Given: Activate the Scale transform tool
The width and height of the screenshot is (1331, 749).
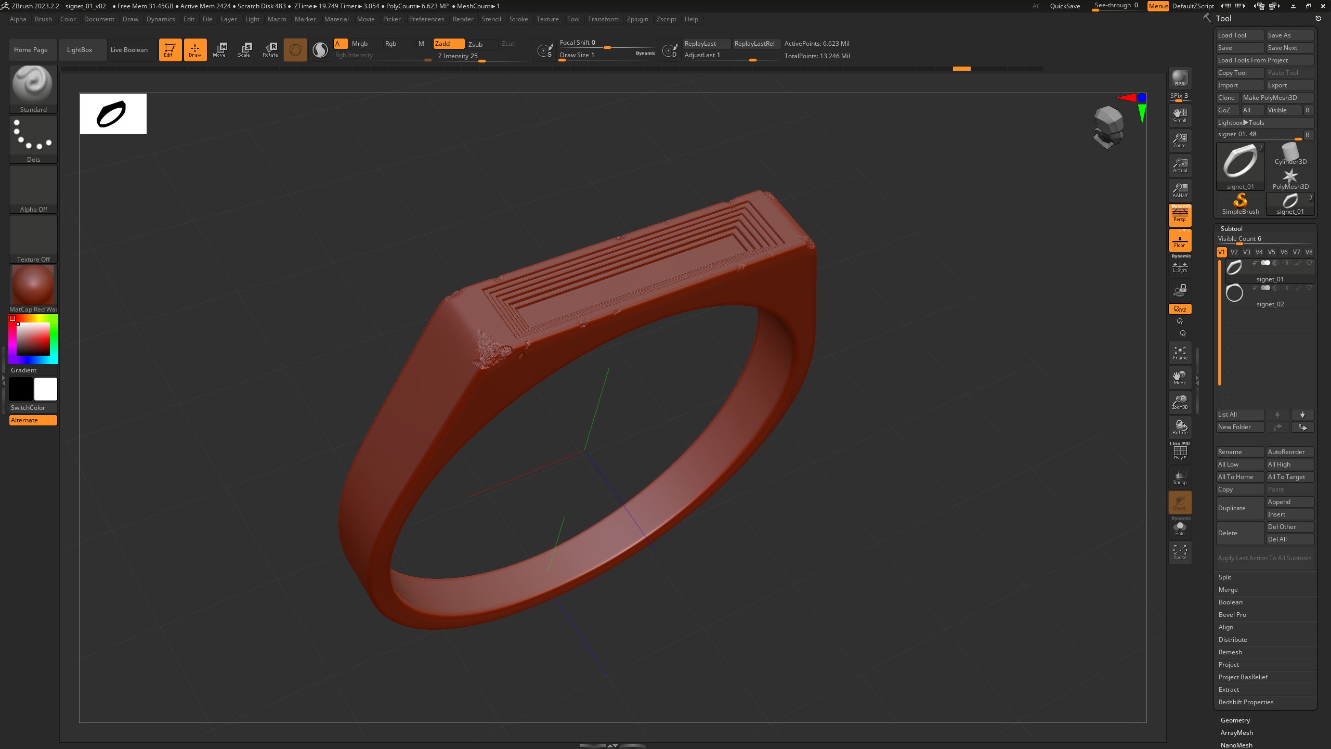Looking at the screenshot, I should 244,49.
